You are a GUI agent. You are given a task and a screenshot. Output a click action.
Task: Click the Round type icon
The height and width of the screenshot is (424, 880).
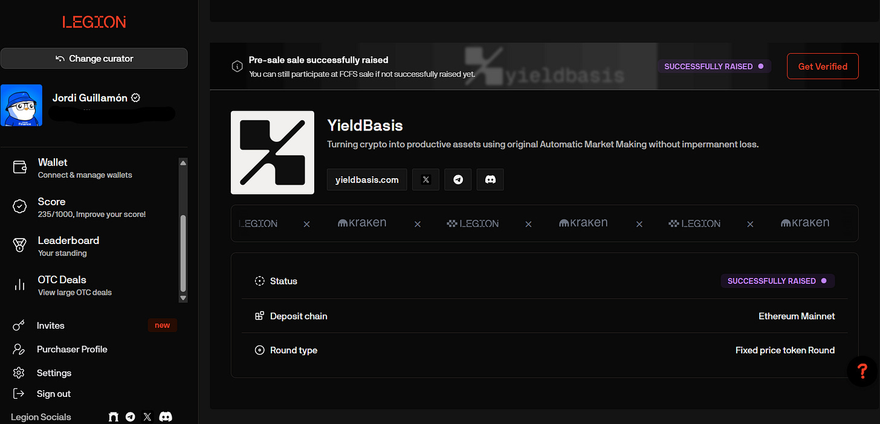[x=259, y=350]
